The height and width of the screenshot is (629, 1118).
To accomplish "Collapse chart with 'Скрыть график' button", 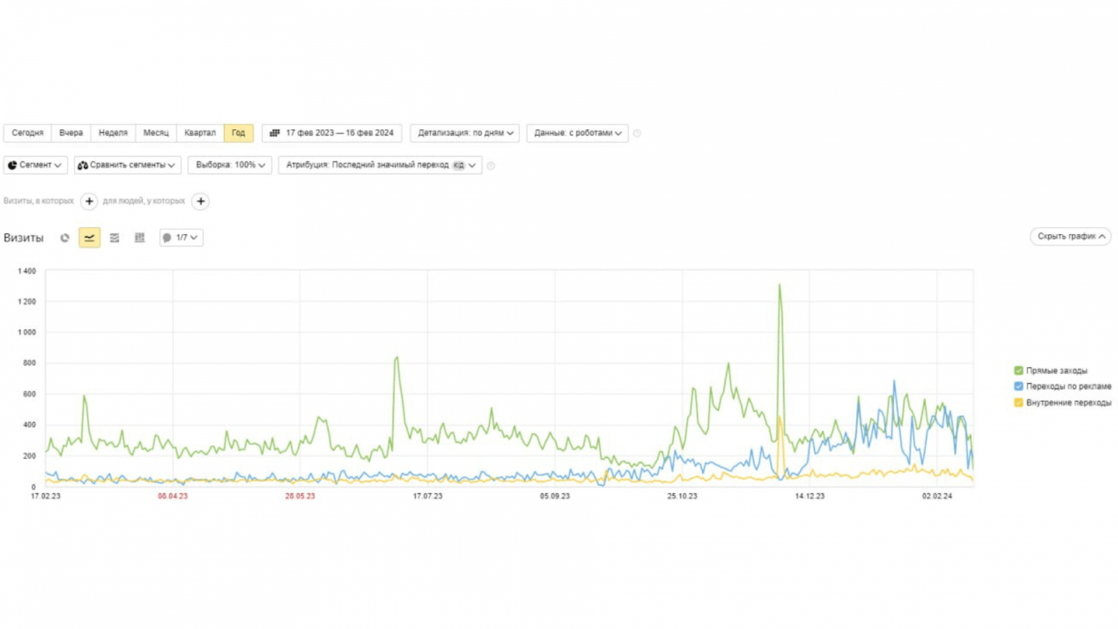I will coord(1070,236).
